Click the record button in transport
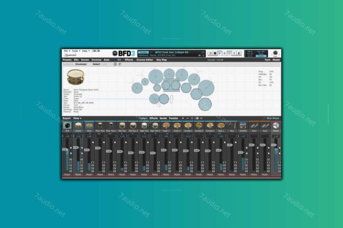 (225, 53)
